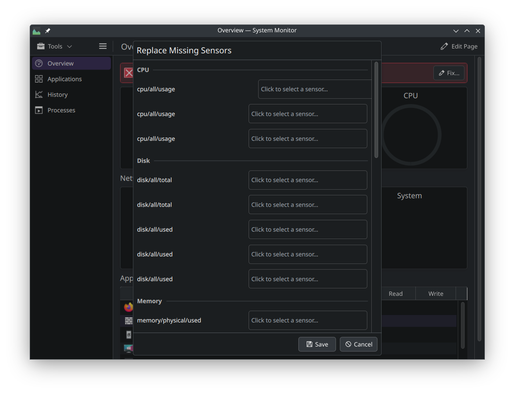This screenshot has height=395, width=515.
Task: Click the pencil Edit Page icon
Action: click(x=444, y=46)
